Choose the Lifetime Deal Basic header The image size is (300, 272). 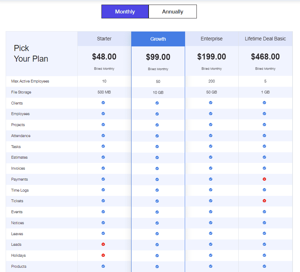tap(265, 39)
